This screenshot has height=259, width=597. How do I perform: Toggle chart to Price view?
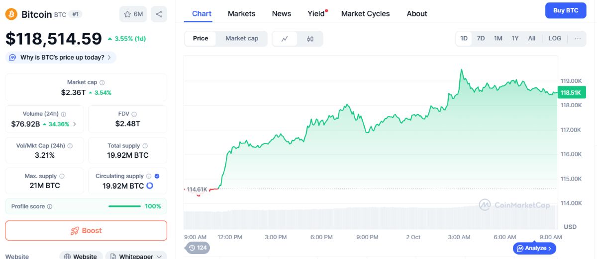tap(200, 39)
